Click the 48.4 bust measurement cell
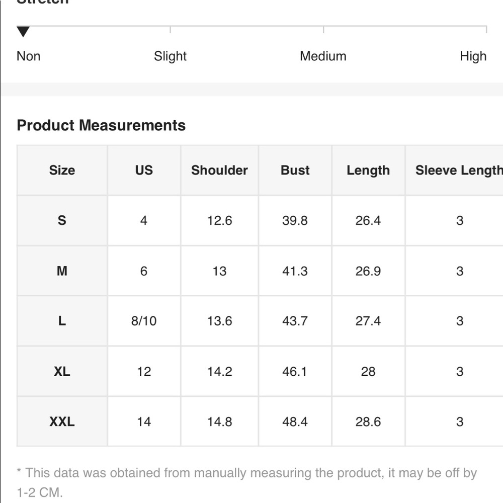 pos(295,422)
